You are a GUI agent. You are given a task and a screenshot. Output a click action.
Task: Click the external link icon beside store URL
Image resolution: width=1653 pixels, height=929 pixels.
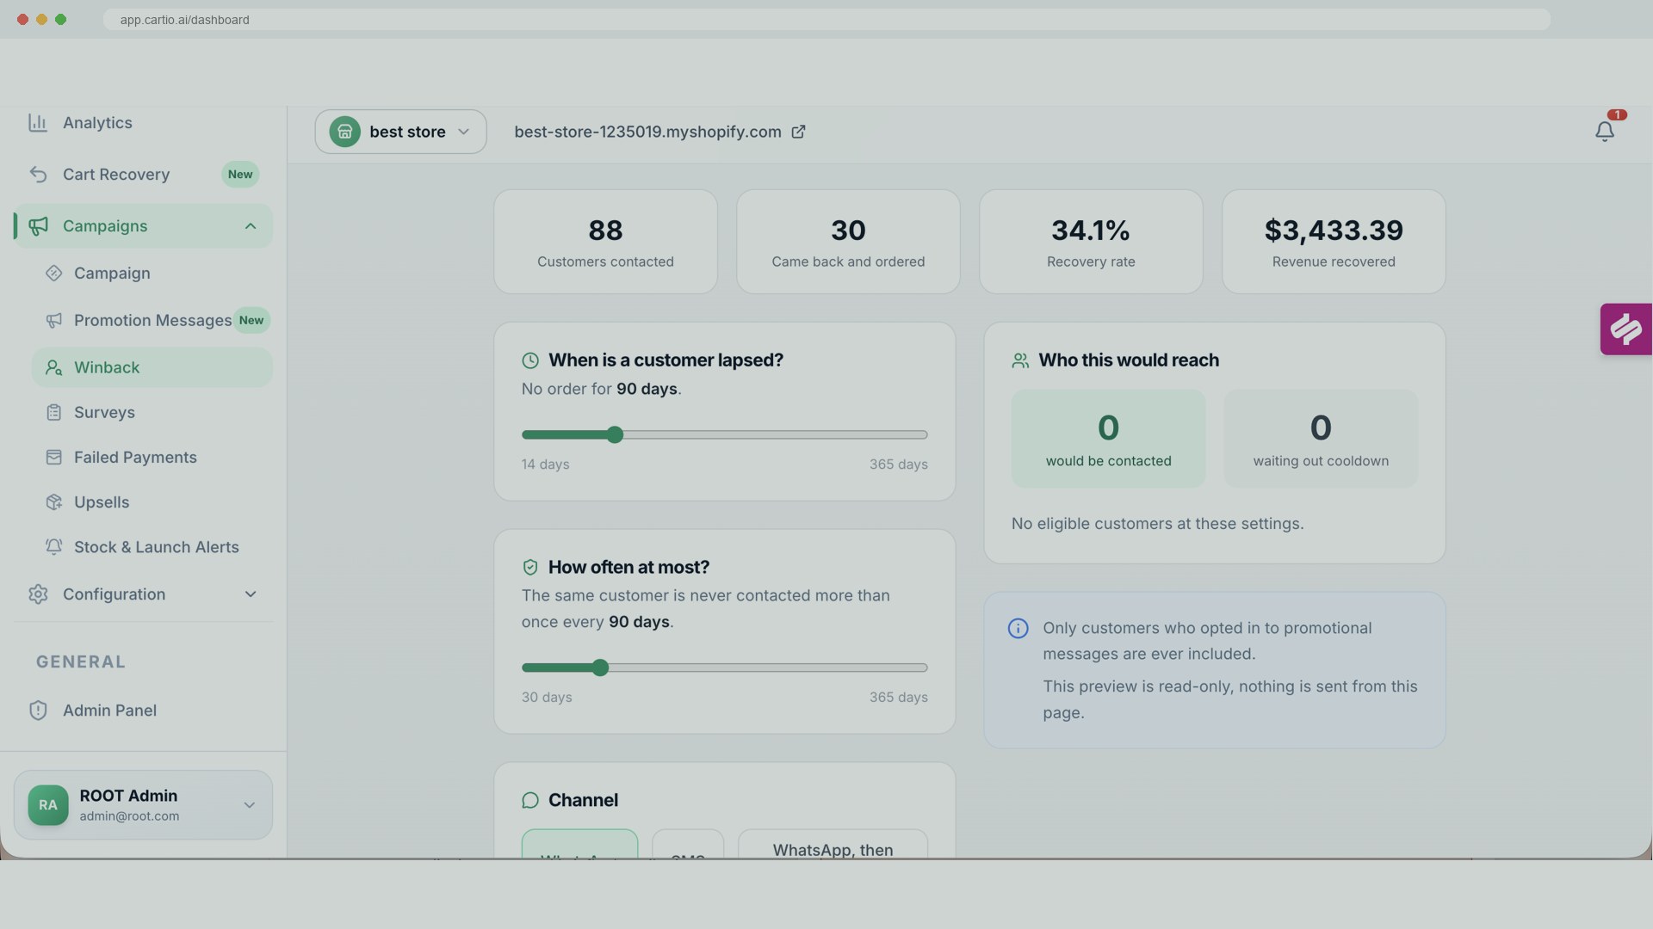[798, 132]
